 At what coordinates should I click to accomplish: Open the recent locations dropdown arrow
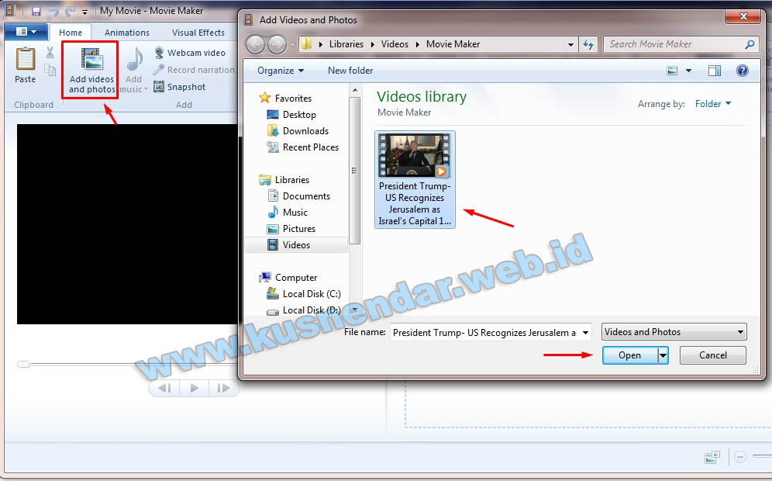pos(292,45)
